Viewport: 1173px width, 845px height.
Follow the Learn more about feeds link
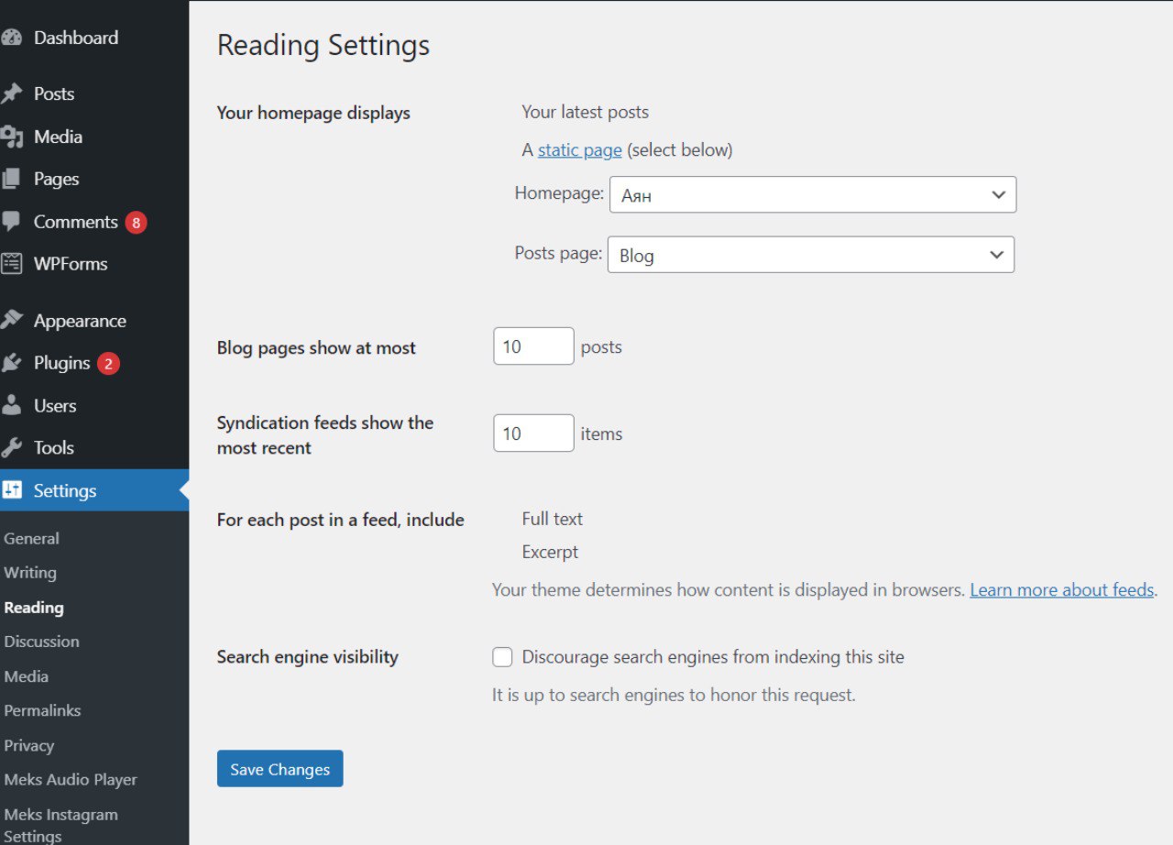click(1061, 590)
